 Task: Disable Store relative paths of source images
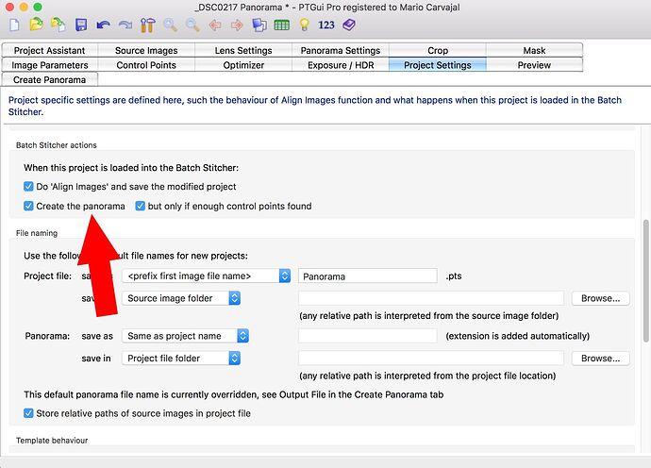[28, 412]
